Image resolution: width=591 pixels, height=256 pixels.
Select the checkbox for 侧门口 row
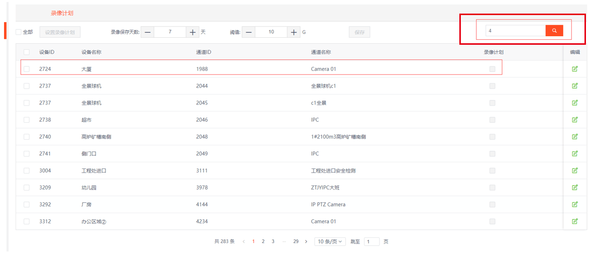26,153
